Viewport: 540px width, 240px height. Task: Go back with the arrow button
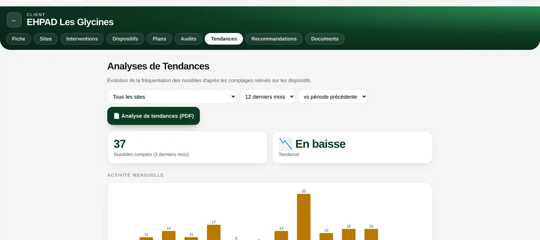coord(14,20)
